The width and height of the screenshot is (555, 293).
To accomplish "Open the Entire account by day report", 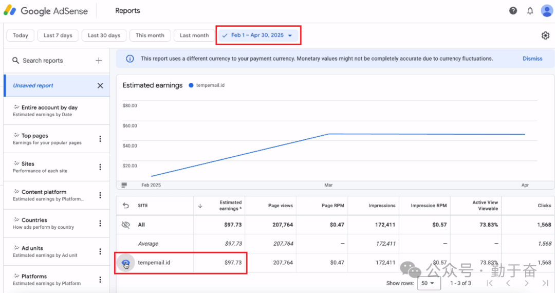I will click(x=57, y=111).
